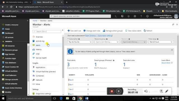Open the Sev 0 severity row

[121, 80]
